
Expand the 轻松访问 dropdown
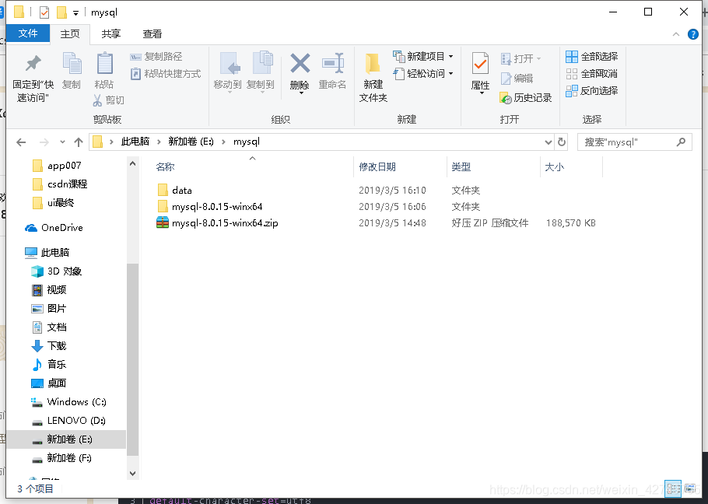[x=452, y=73]
